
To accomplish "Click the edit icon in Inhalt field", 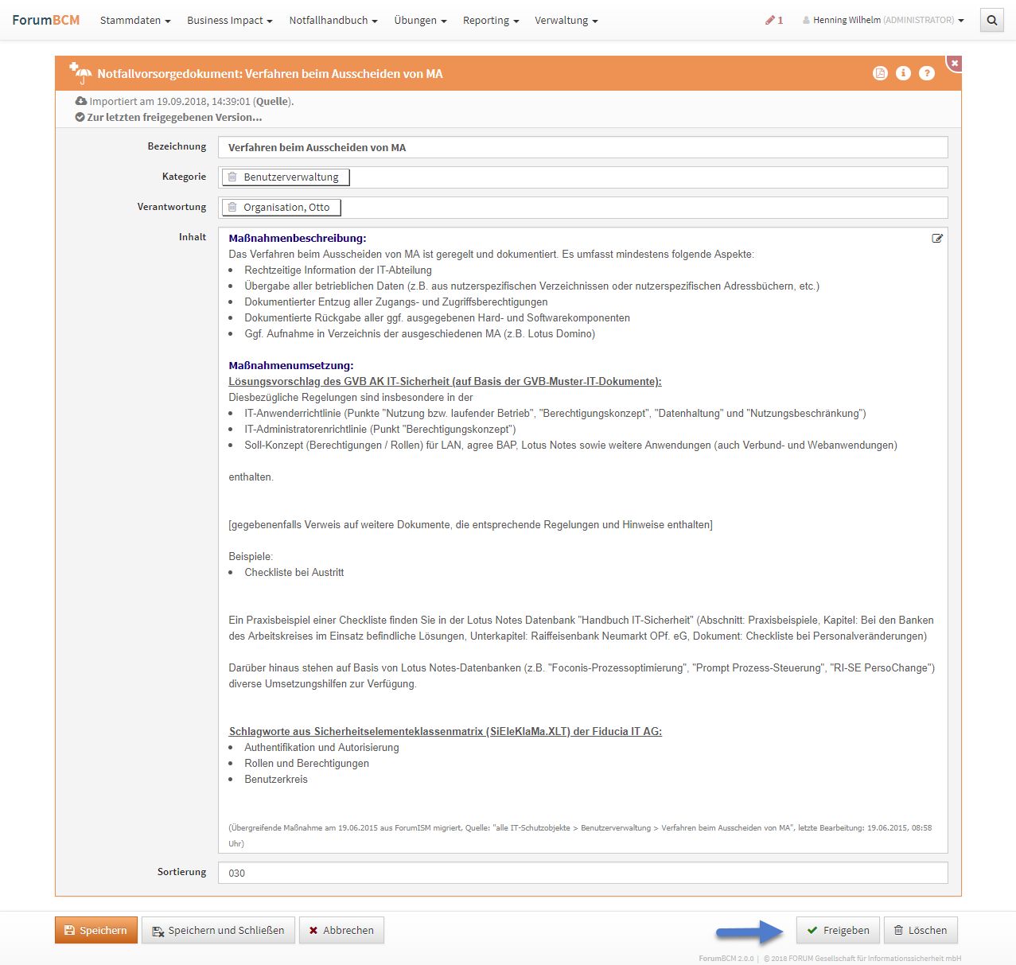I will point(937,238).
